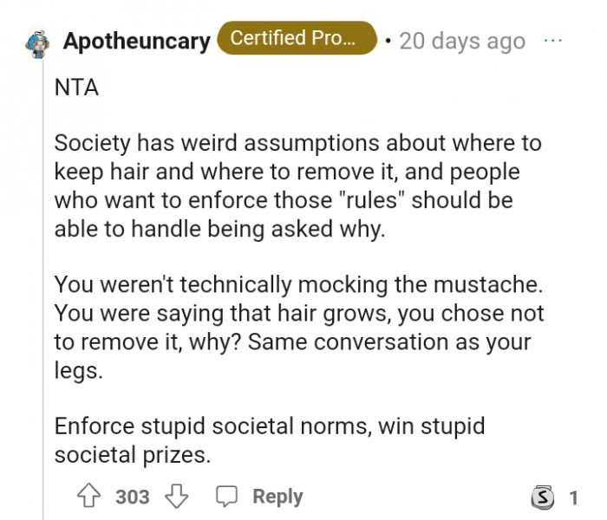
Task: Click the 'Enforce stupid societal norms' paragraph
Action: point(269,439)
